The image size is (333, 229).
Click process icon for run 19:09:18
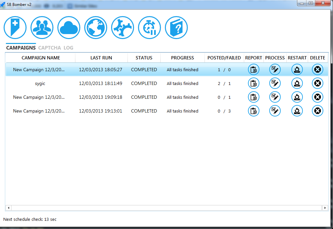[275, 97]
